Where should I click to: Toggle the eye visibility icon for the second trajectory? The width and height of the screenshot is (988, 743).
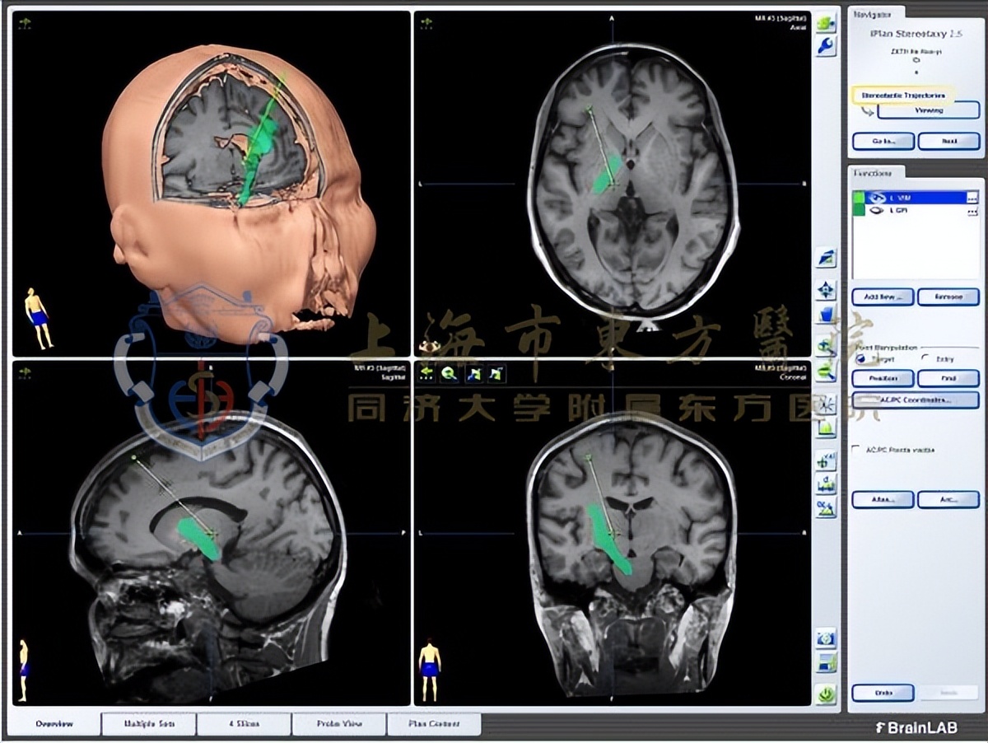click(876, 211)
